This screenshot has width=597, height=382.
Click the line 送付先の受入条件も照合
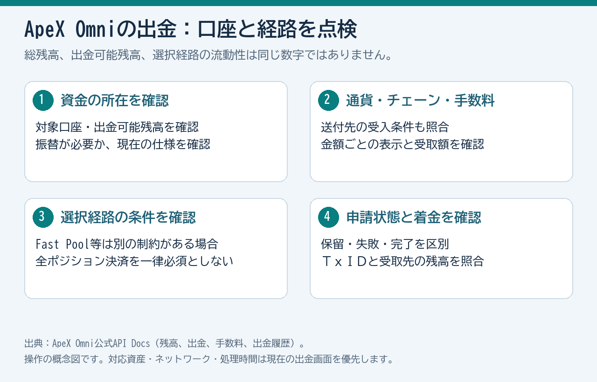(x=385, y=127)
